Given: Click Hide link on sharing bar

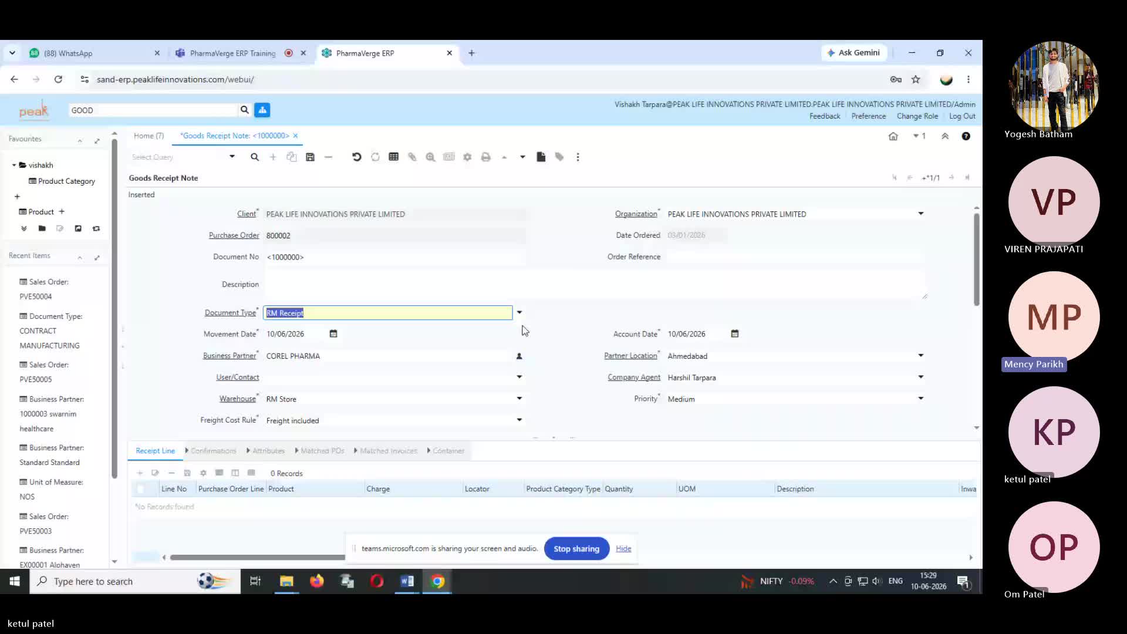Looking at the screenshot, I should 623,548.
